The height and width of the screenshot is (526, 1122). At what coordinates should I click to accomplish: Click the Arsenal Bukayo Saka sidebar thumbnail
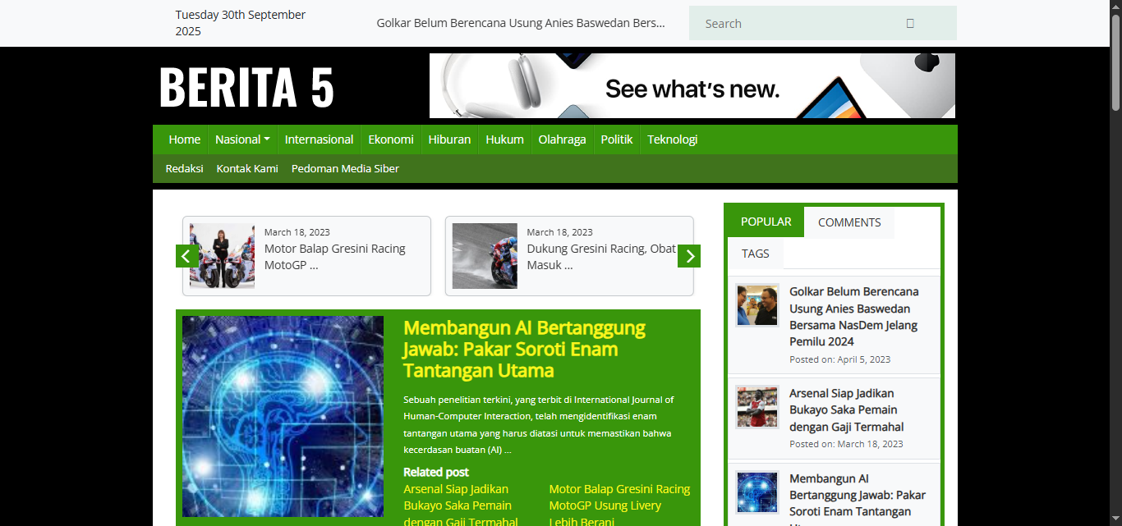[x=756, y=407]
